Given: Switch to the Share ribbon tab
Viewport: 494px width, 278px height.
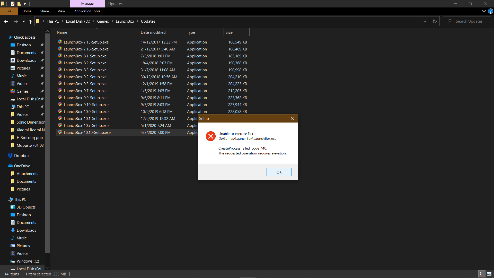Looking at the screenshot, I should coord(45,11).
